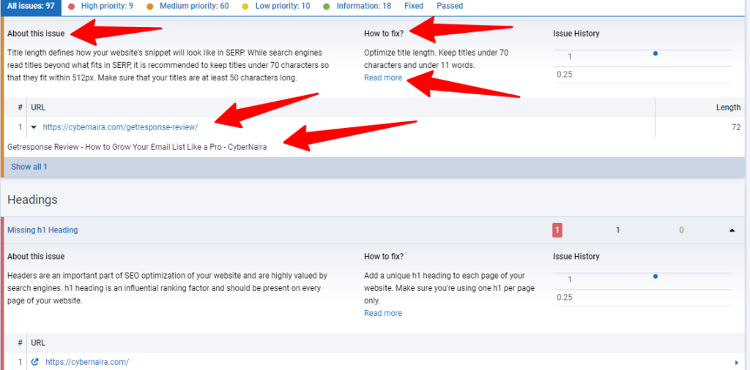
Task: Filter by Low priority: 10
Action: (282, 6)
